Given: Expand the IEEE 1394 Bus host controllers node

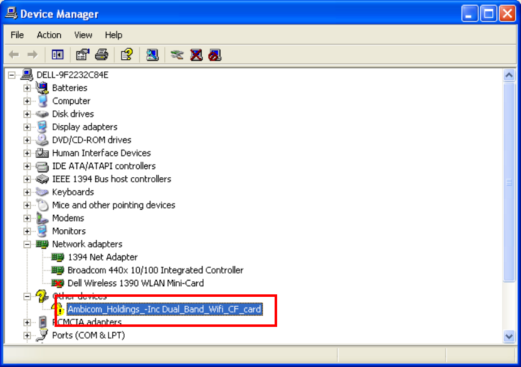Looking at the screenshot, I should (27, 179).
